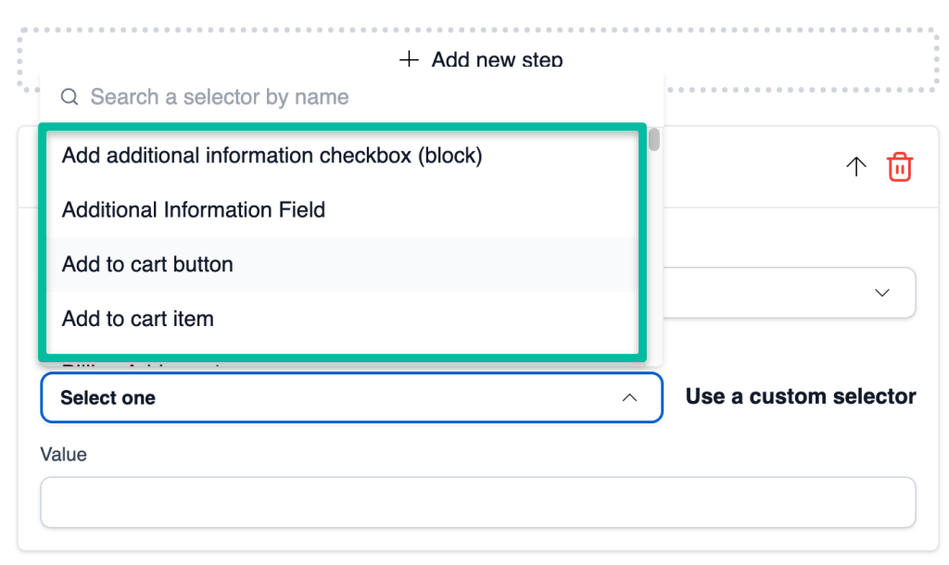Click the scrollbar track below the thumb
This screenshot has width=949, height=565.
(654, 254)
